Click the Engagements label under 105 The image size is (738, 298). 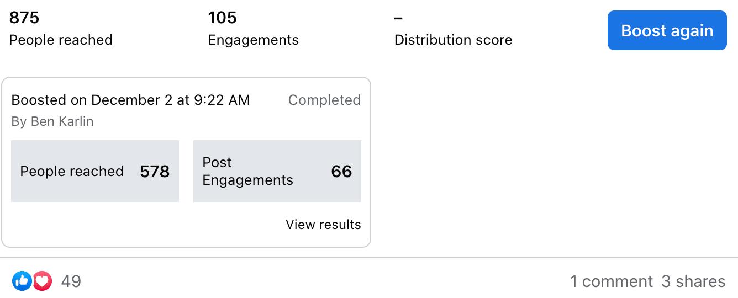tap(254, 40)
